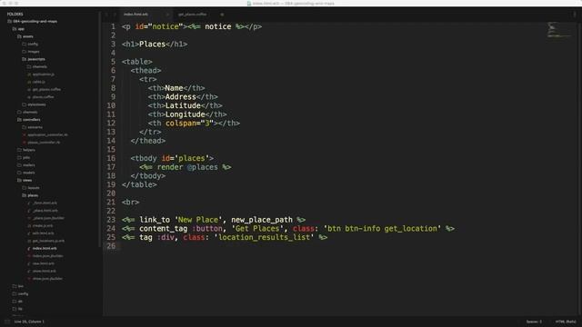Go to previous tab with left arrow
This screenshot has width=582, height=327.
[x=106, y=15]
